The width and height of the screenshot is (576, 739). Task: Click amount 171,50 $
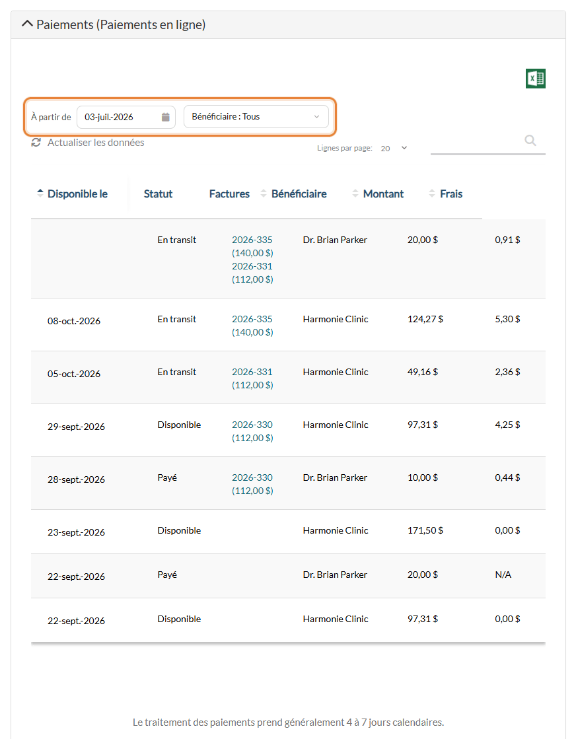tap(425, 530)
